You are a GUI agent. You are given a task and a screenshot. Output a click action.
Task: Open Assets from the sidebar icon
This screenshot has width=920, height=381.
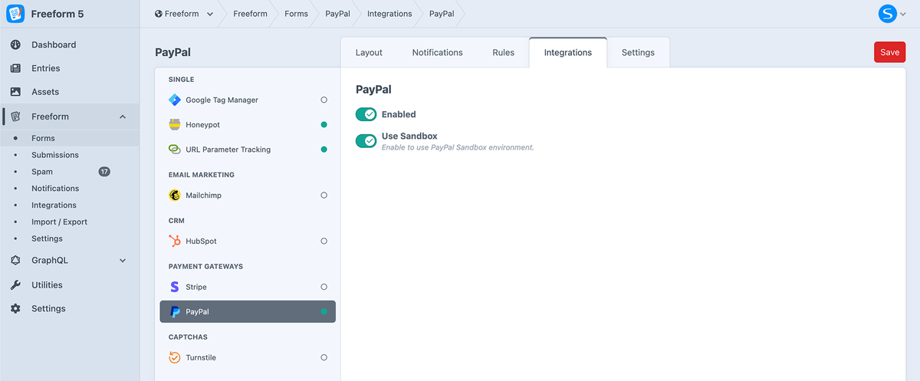[15, 92]
